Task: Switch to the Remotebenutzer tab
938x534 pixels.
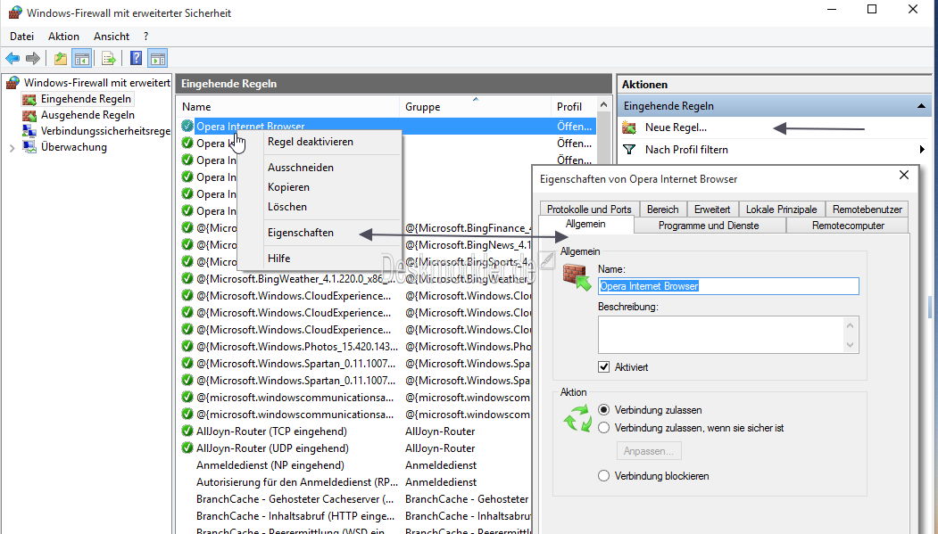Action: click(x=867, y=209)
